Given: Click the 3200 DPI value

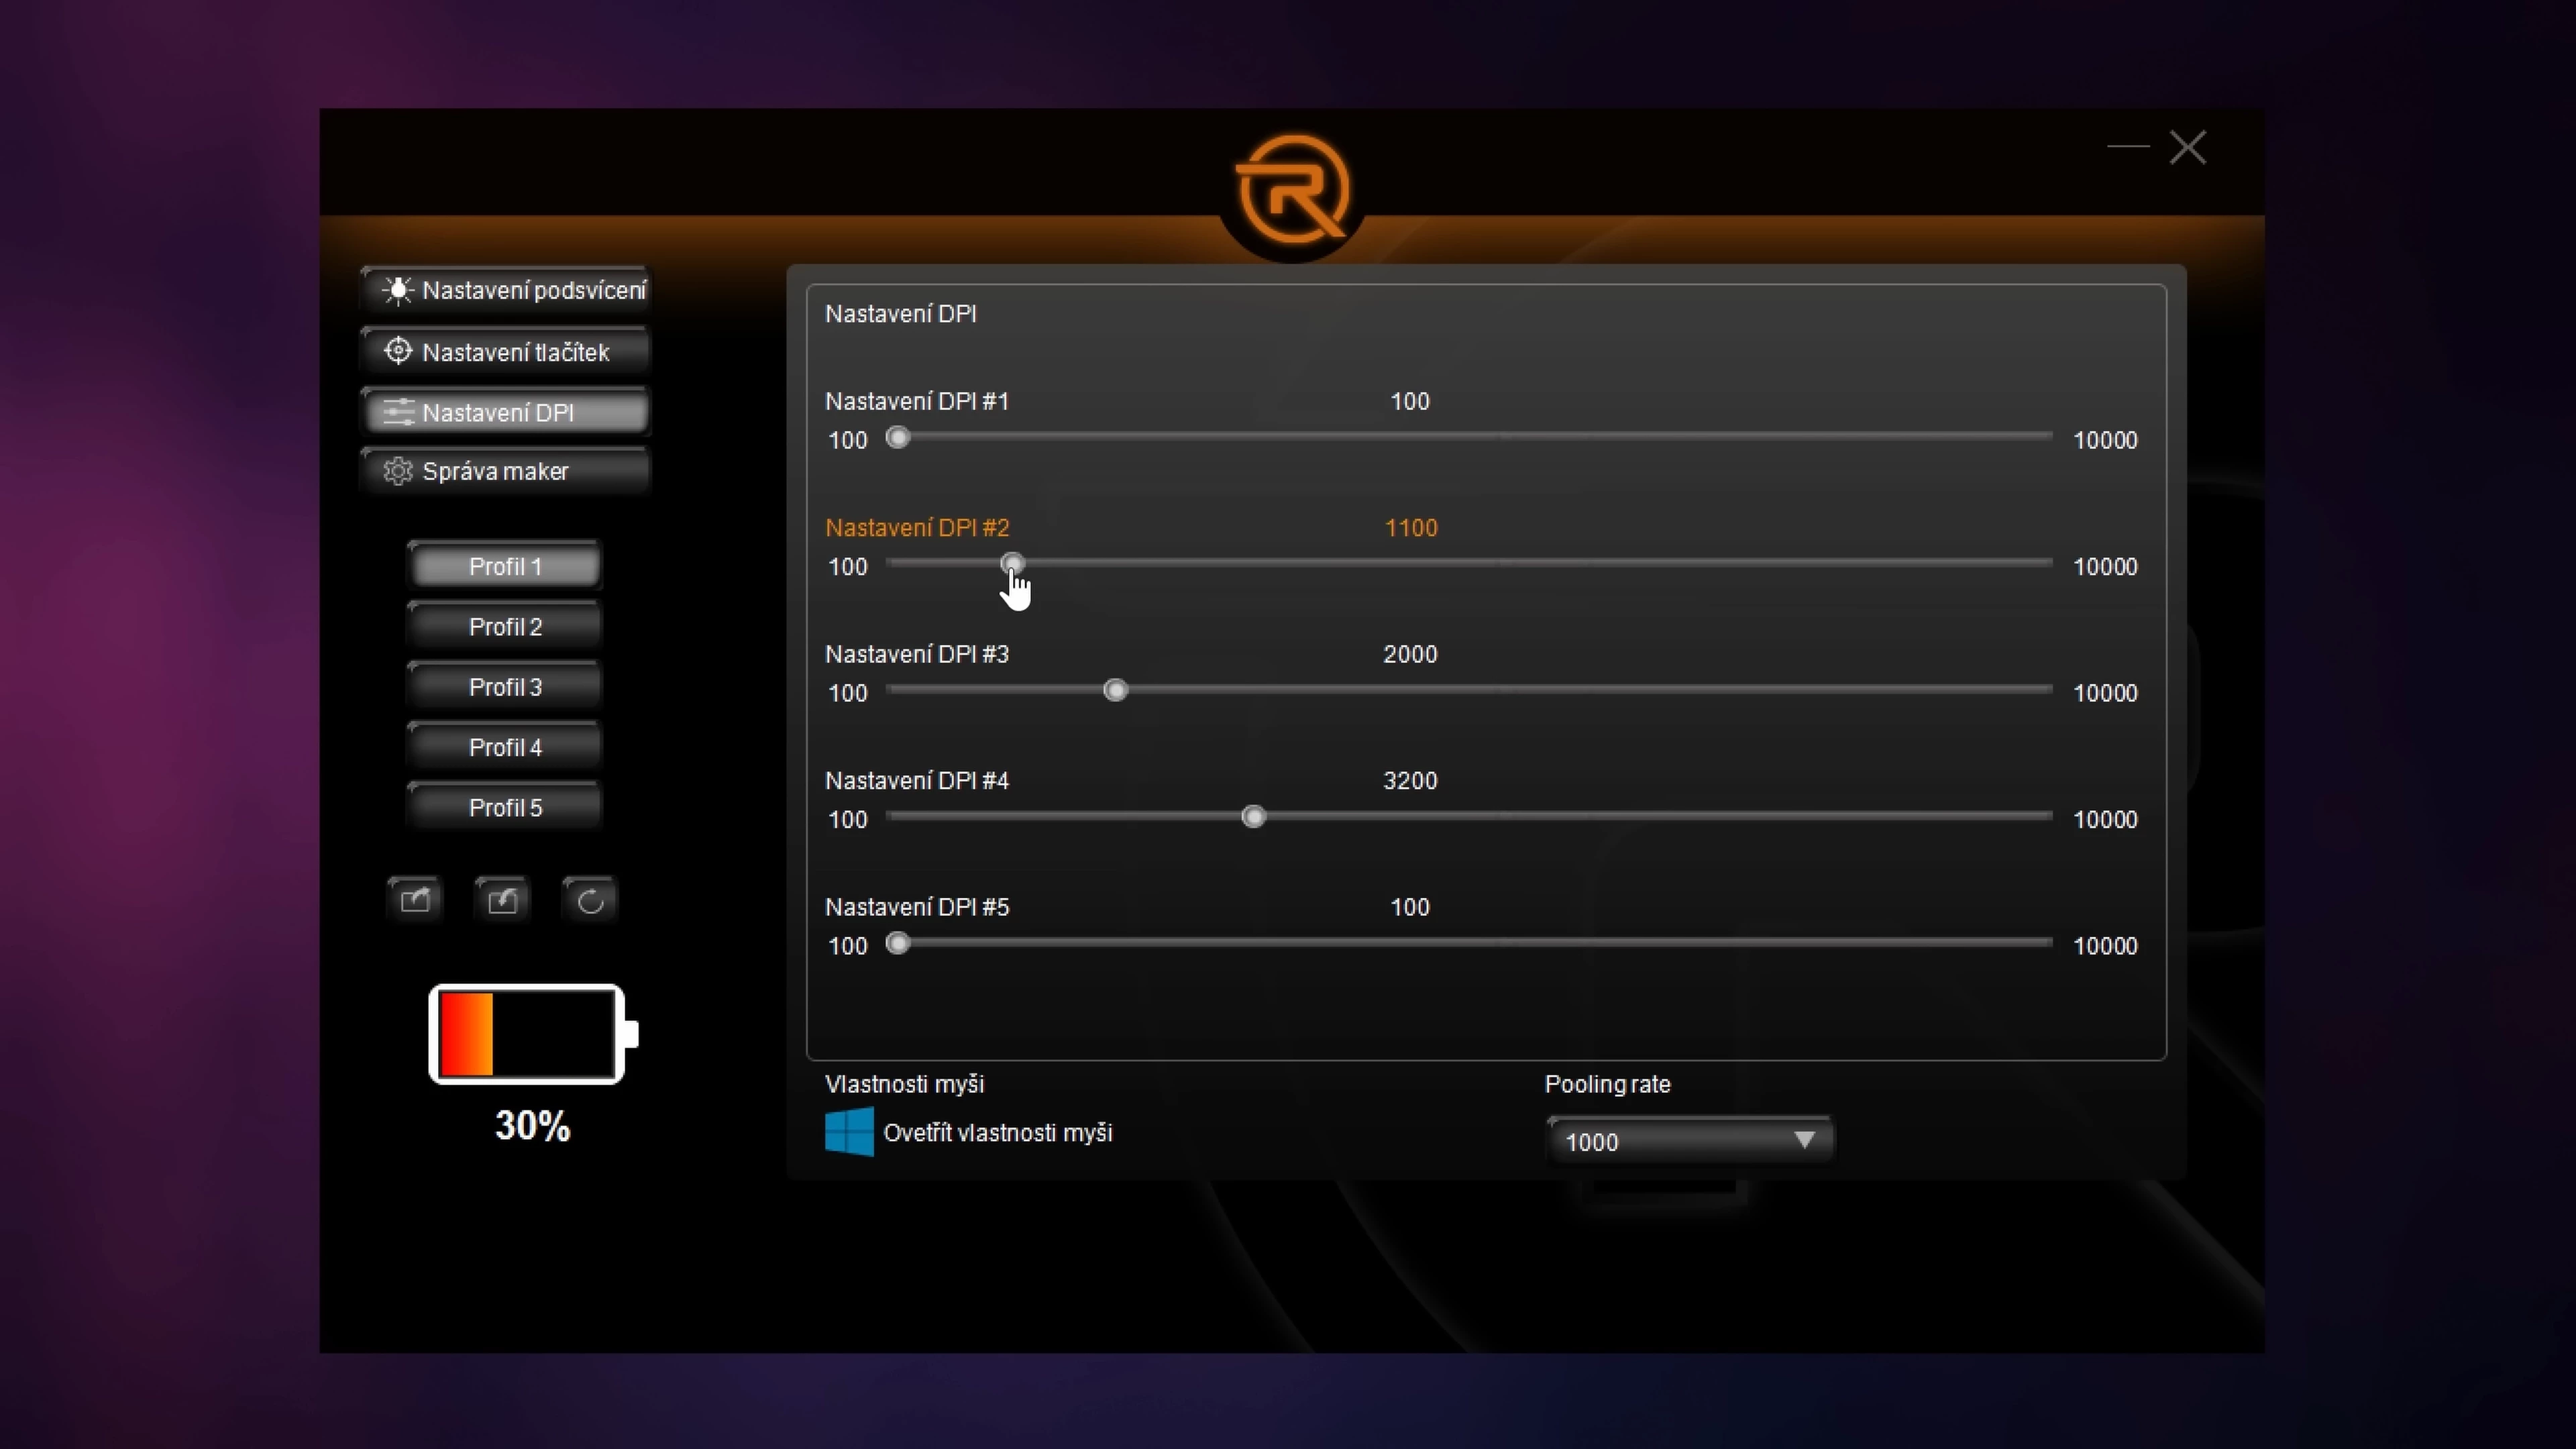Looking at the screenshot, I should (1410, 780).
